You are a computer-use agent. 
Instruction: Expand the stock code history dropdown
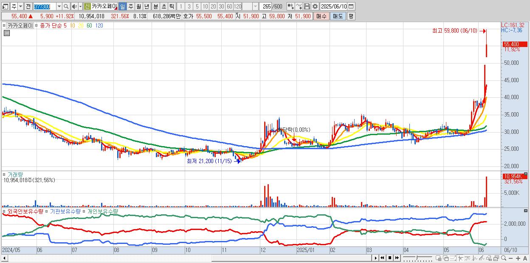(x=59, y=6)
